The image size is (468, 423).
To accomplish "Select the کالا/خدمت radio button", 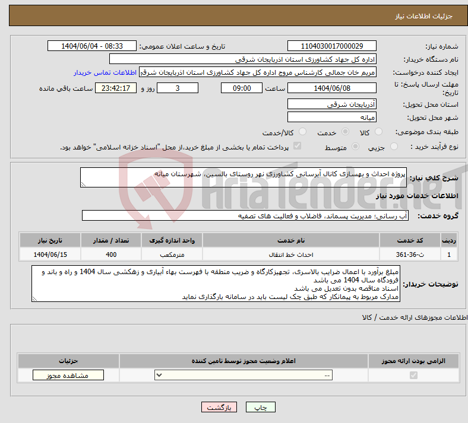I will pyautogui.click(x=303, y=132).
